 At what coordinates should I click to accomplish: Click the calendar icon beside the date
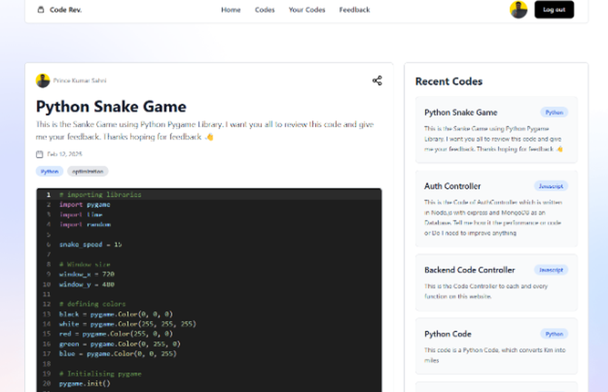(40, 154)
